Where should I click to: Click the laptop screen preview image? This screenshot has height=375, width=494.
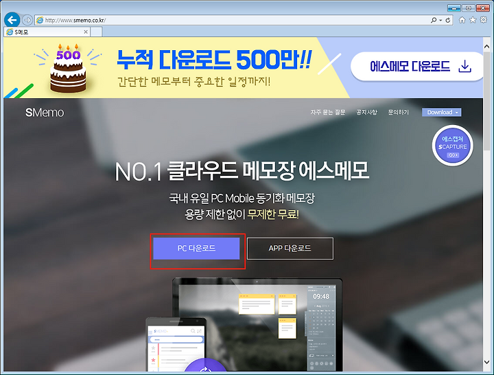tap(257, 325)
